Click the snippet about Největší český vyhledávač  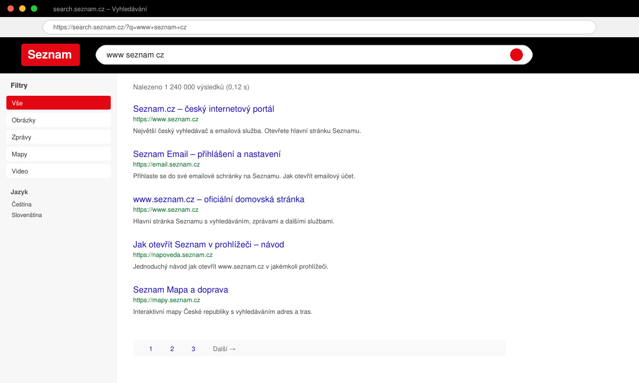pyautogui.click(x=247, y=131)
